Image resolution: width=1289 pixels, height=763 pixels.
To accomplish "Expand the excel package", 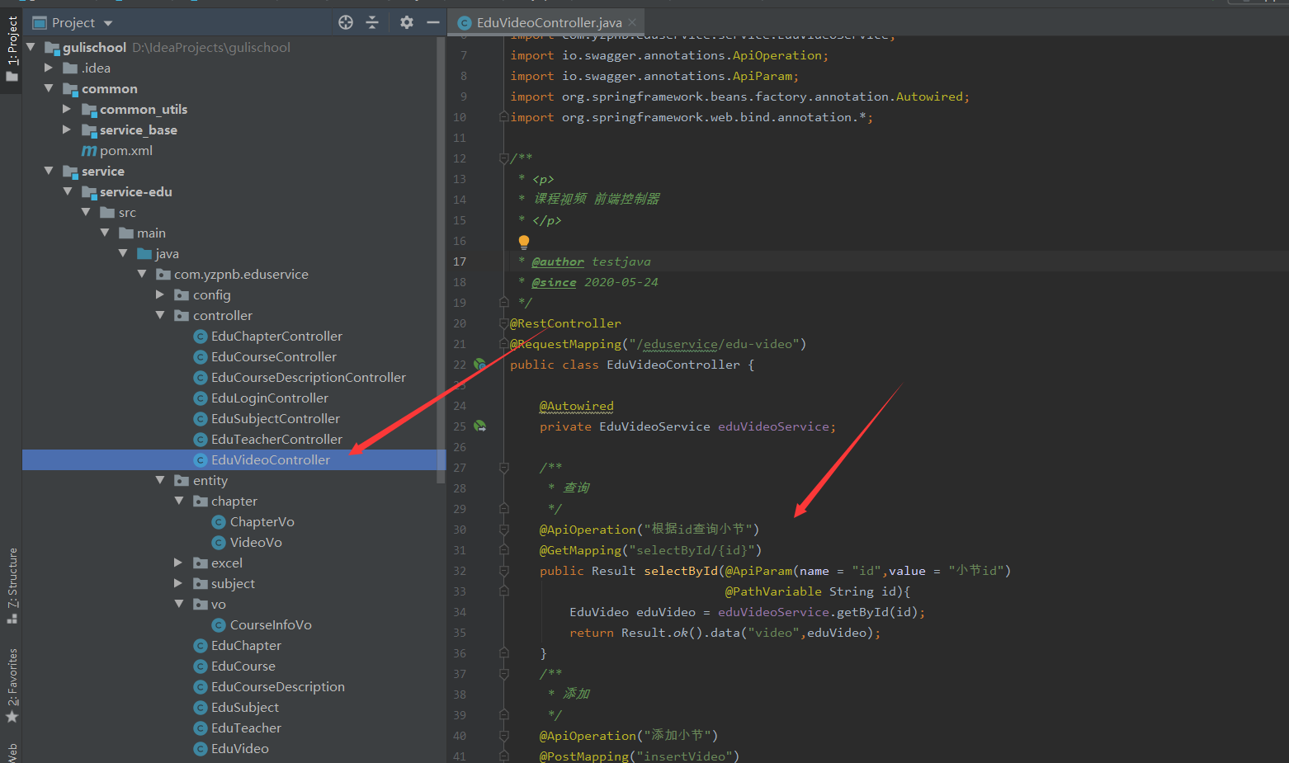I will tap(178, 563).
